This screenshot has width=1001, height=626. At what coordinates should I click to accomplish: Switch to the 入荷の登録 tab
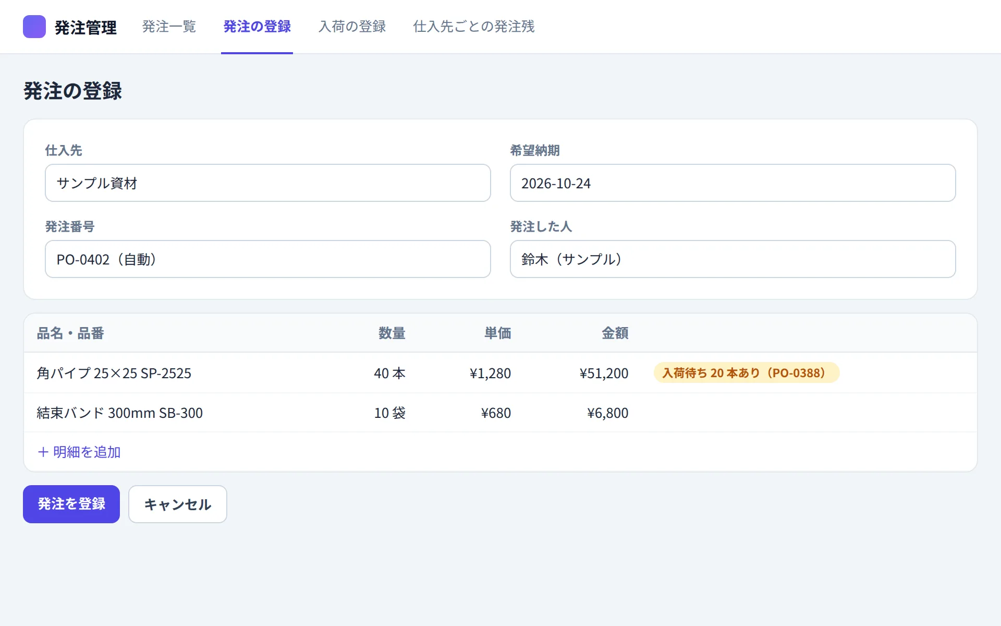coord(352,27)
